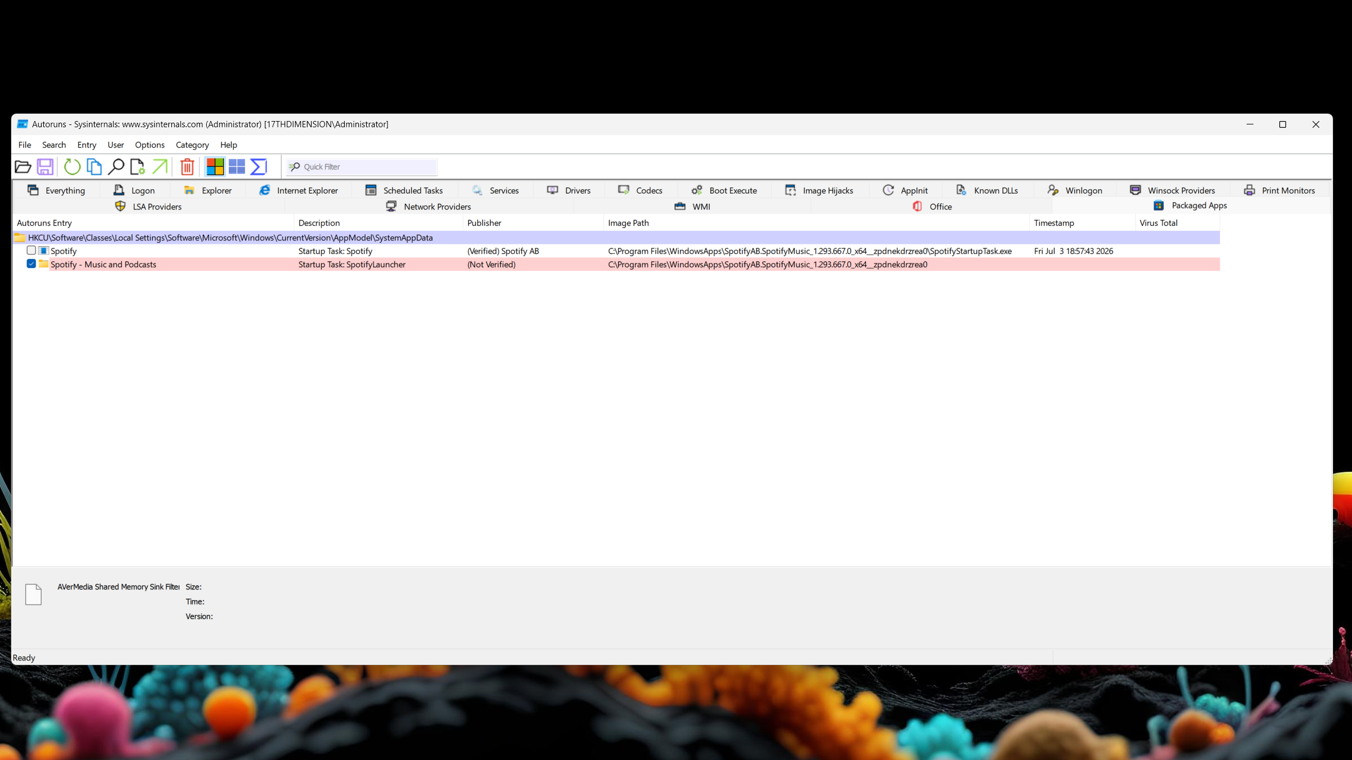Click the '(Verified) Spotify AB' publisher cell
1352x760 pixels.
503,251
